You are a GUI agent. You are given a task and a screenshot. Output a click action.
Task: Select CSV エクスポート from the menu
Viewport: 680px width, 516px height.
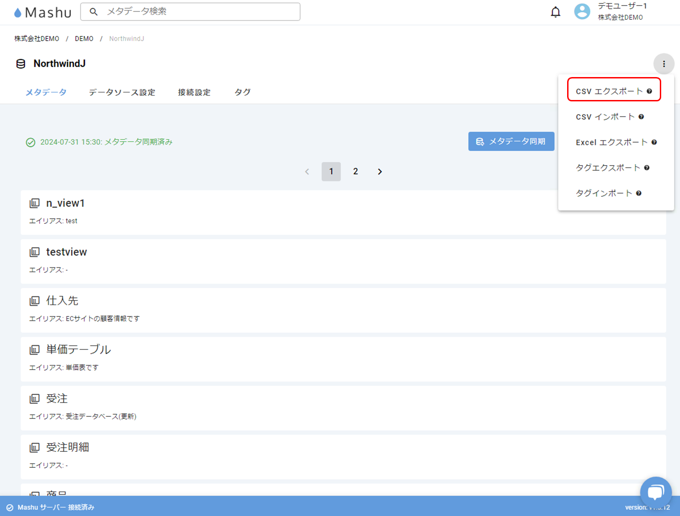pyautogui.click(x=609, y=91)
